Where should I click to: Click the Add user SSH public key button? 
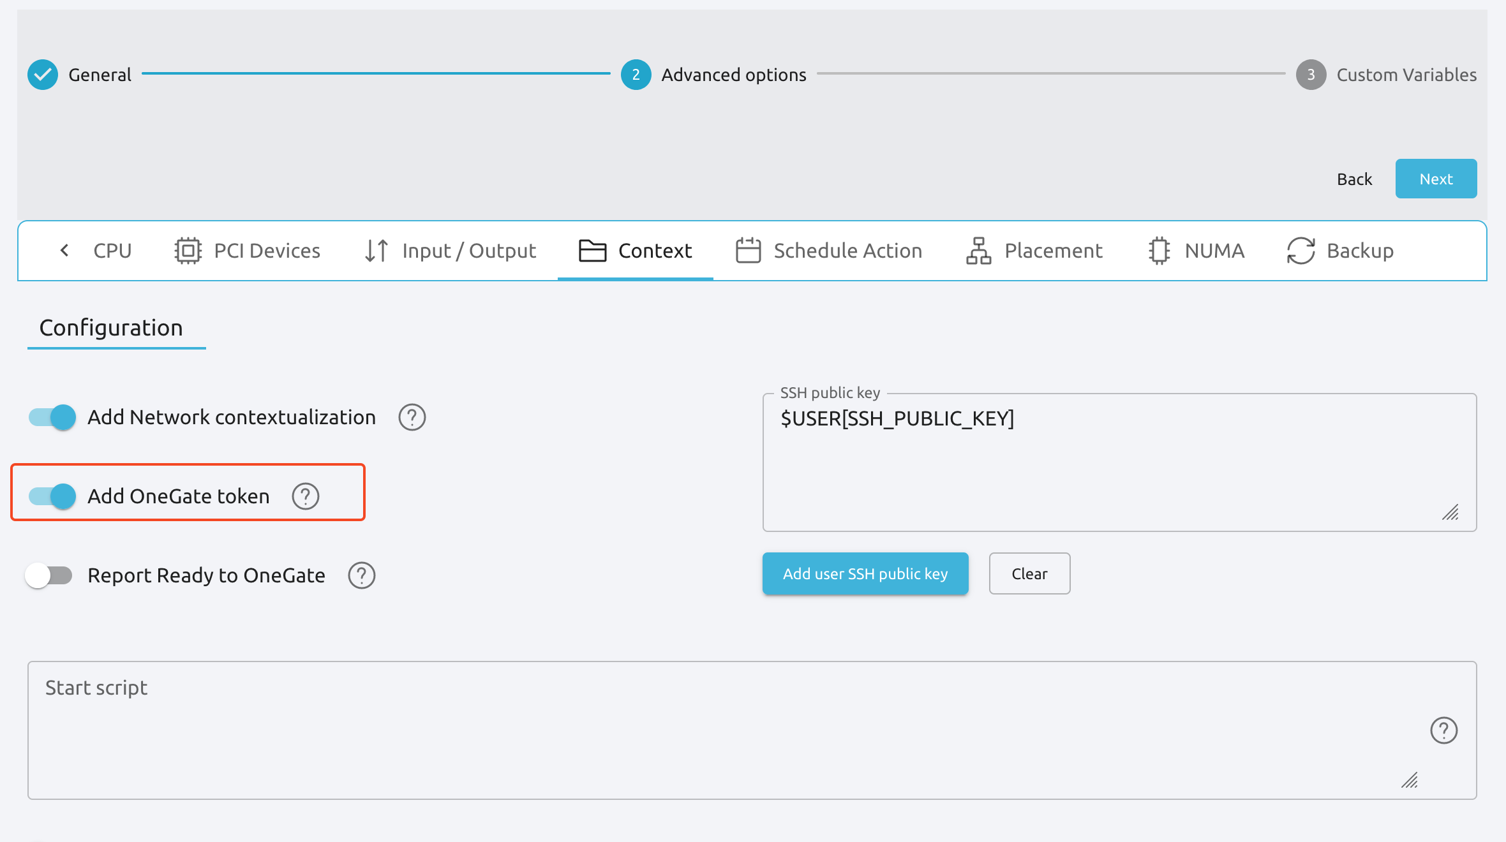point(867,573)
